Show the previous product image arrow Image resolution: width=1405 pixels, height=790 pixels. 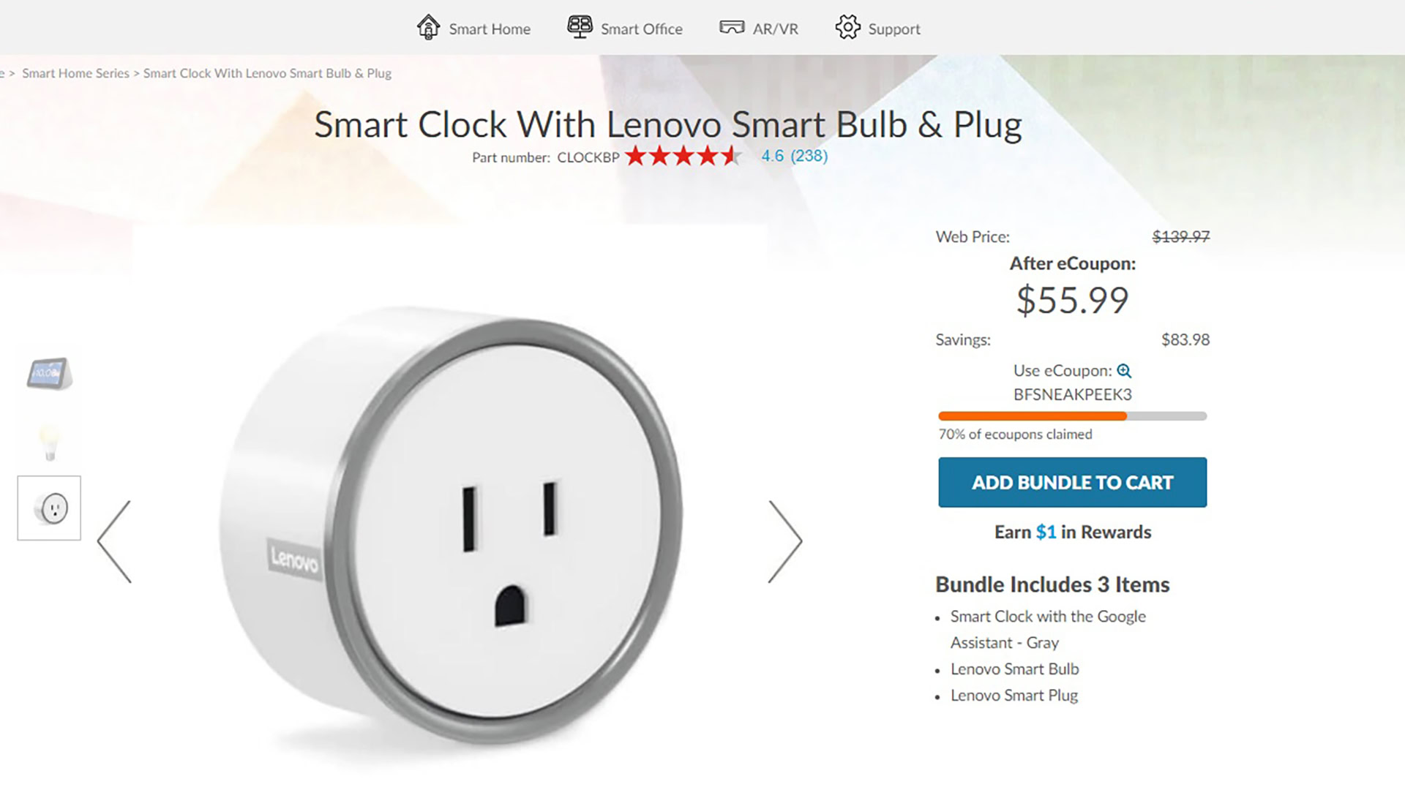114,541
